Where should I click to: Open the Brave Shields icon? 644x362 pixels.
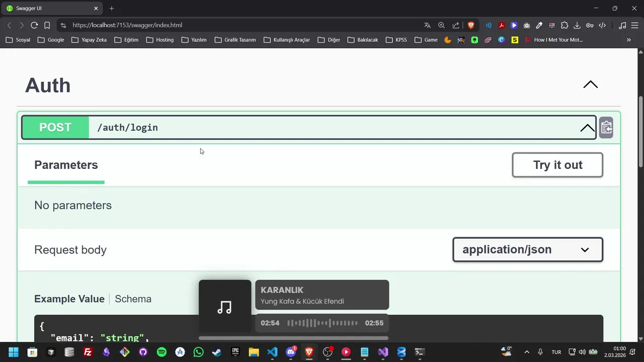point(471,25)
